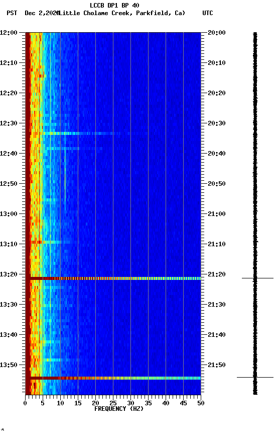The height and width of the screenshot is (435, 277).
Task: Click the 12:30 PST time label
Action: click(x=9, y=123)
